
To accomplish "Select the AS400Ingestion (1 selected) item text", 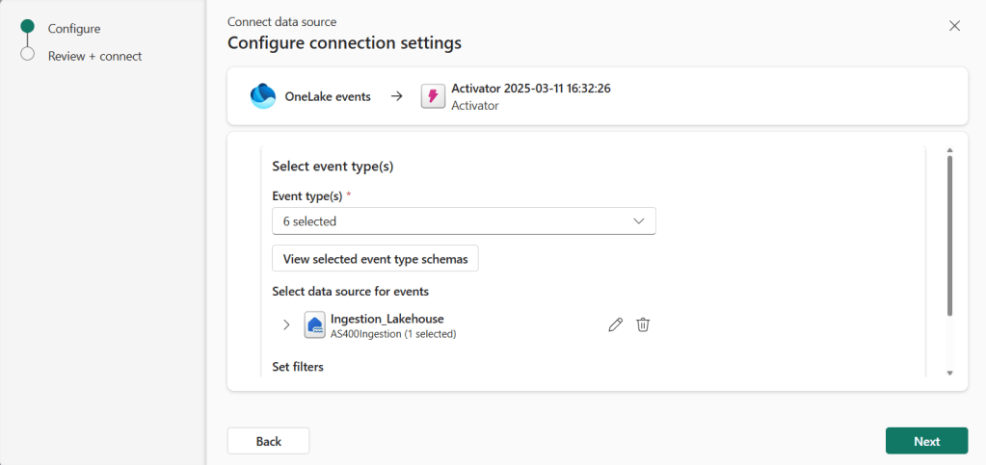I will click(x=392, y=334).
